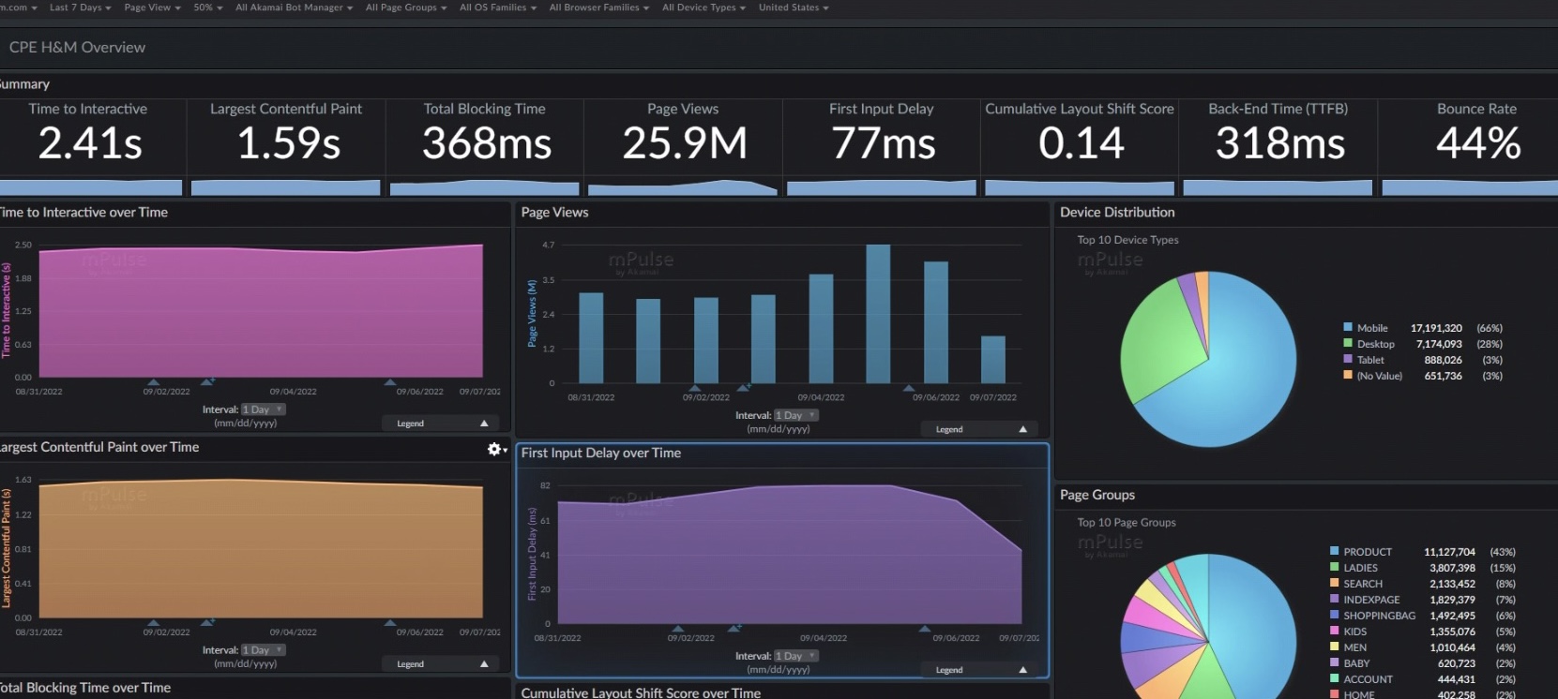
Task: Click the Bounce Rate summary tile
Action: (x=1476, y=141)
